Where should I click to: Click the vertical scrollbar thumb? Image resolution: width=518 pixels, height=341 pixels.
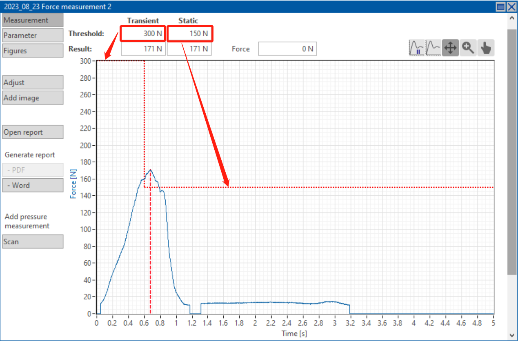[511, 151]
